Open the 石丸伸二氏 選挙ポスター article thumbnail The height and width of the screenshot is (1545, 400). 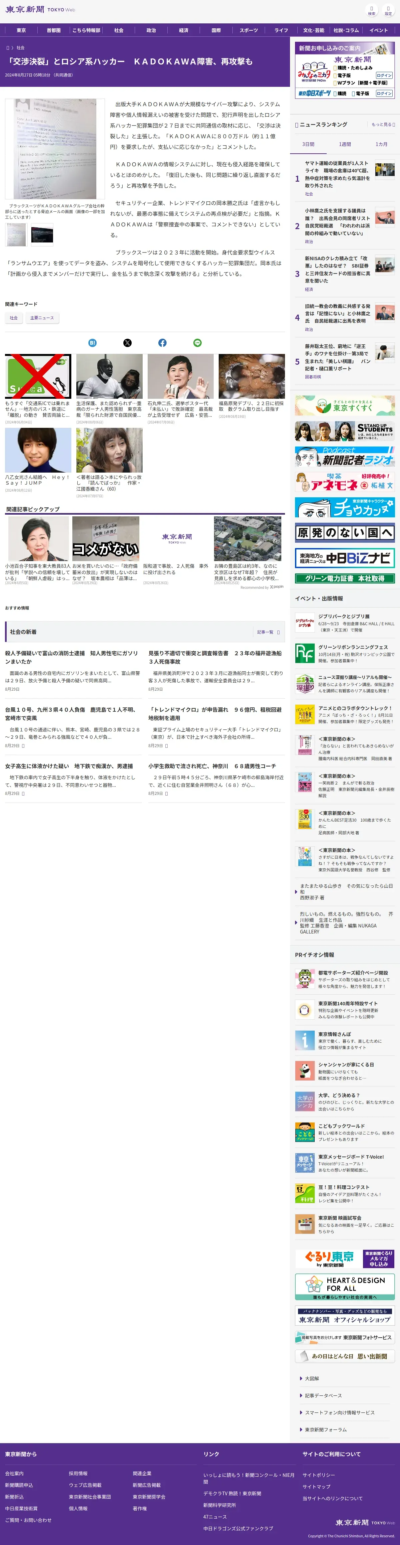pos(180,376)
